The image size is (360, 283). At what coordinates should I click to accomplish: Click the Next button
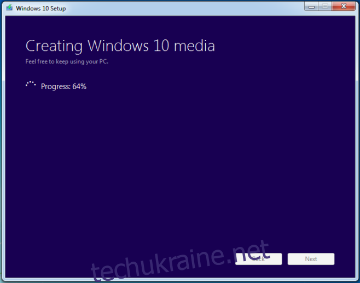tap(311, 259)
